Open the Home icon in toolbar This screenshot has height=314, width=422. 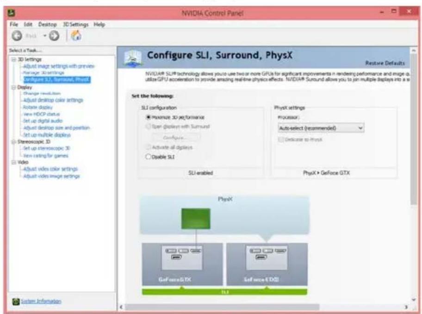point(76,35)
